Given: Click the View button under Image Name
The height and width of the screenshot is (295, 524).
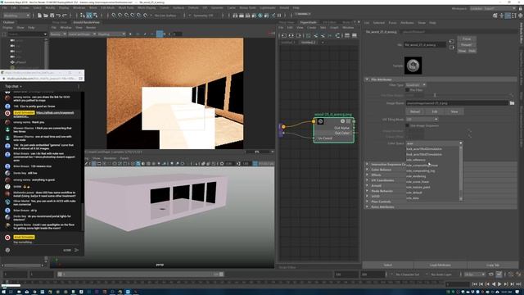Looking at the screenshot, I should point(454,111).
